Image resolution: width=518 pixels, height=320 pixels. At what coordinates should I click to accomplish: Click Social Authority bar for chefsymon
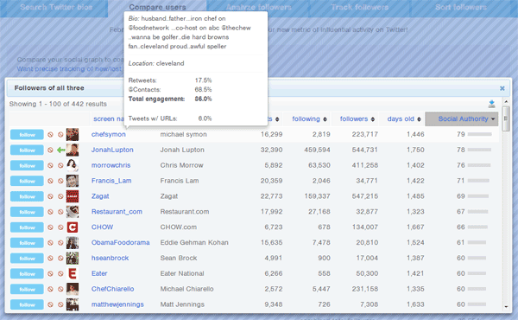[x=480, y=134]
